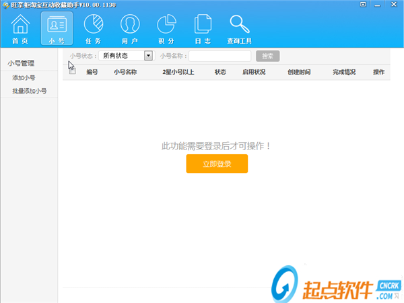Click the title bar menu icon beside minimize
This screenshot has height=303, width=404.
pyautogui.click(x=363, y=5)
